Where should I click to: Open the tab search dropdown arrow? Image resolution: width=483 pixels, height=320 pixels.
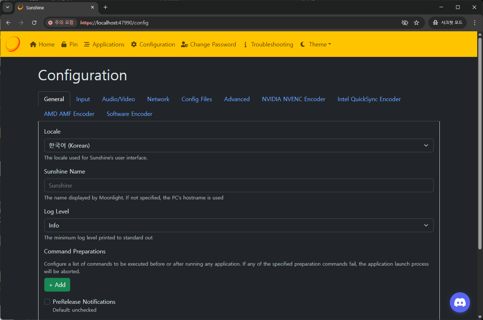point(7,7)
